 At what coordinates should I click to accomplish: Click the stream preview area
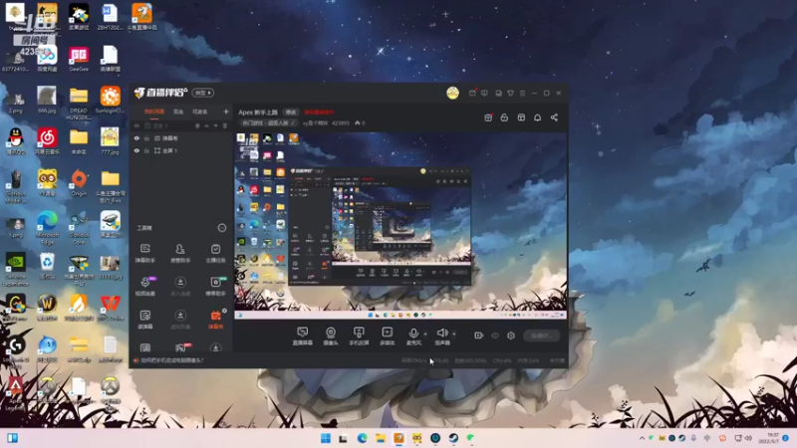coord(400,226)
